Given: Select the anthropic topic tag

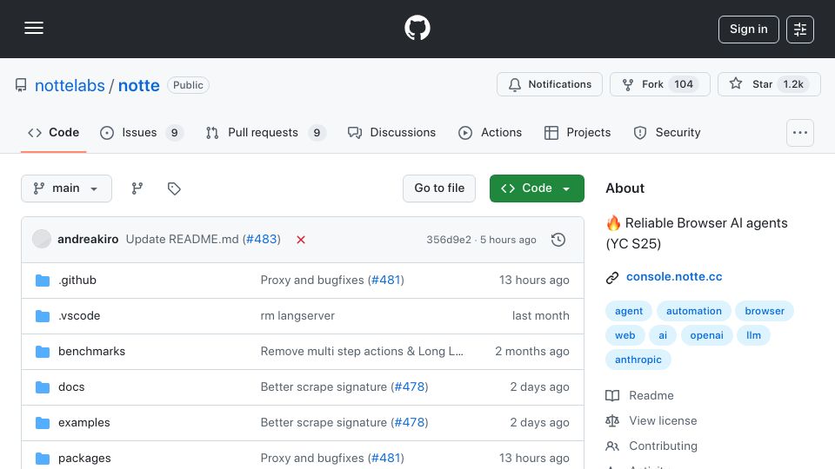Looking at the screenshot, I should pos(638,360).
